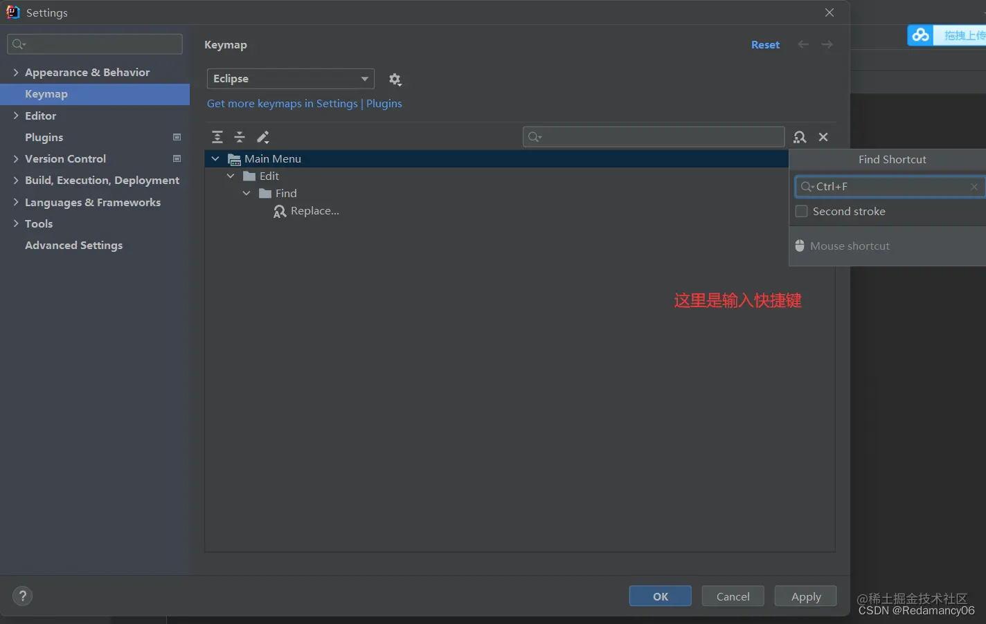
Task: Click the mouse icon beside Mouse shortcut
Action: point(800,246)
